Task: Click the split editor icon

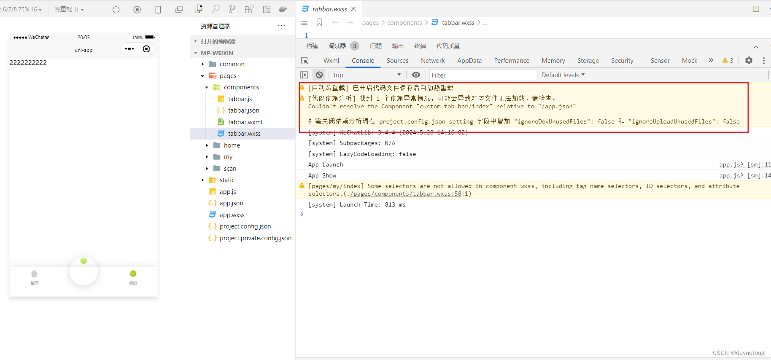Action: click(x=756, y=9)
